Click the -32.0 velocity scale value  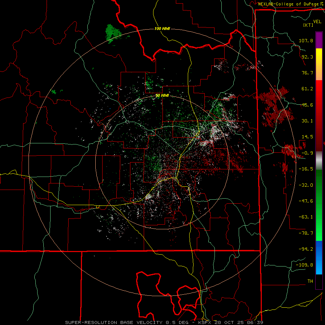point(306,185)
